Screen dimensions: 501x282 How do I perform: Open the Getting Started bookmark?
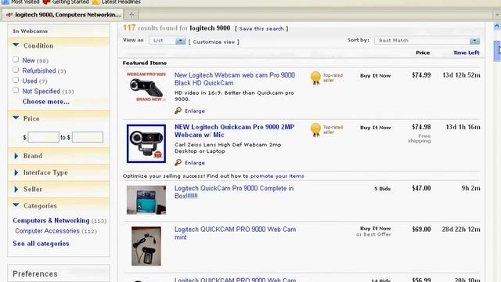66,2
